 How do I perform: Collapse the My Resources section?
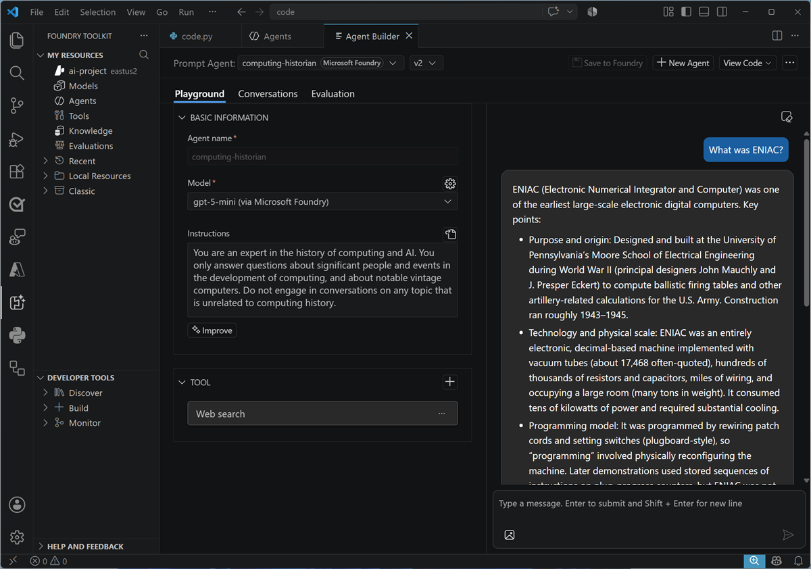tap(41, 55)
